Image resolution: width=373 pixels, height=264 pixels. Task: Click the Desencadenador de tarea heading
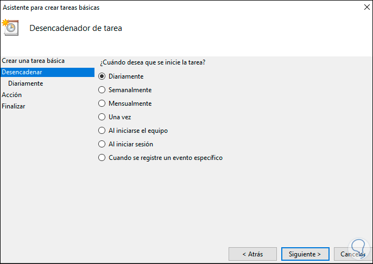[x=75, y=28]
